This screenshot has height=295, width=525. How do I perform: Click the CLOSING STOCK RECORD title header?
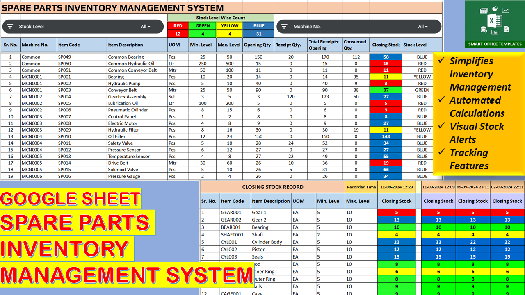tap(272, 187)
